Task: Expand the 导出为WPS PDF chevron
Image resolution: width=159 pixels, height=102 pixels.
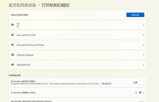Action: (143, 65)
